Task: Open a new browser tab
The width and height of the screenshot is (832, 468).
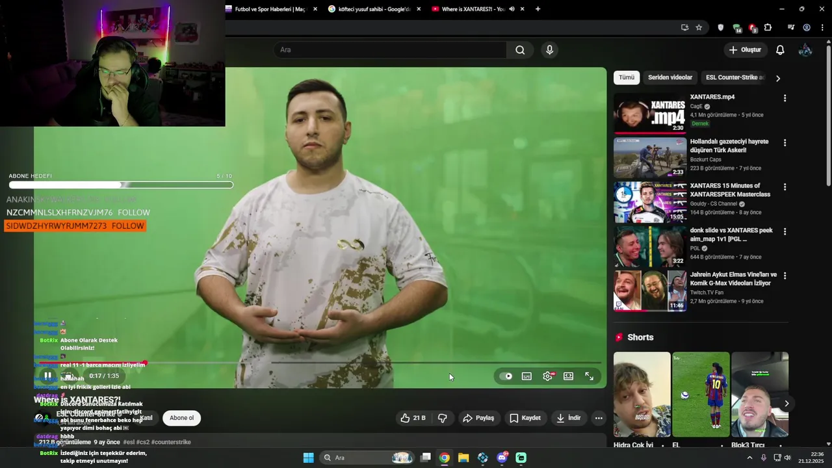Action: pos(538,9)
